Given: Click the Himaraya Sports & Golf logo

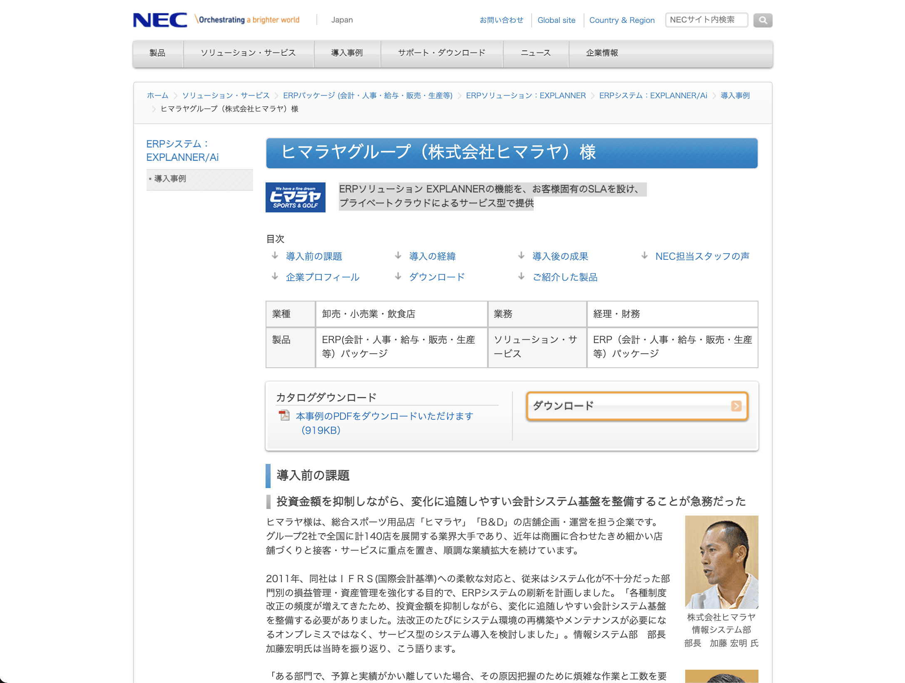Looking at the screenshot, I should coord(296,197).
